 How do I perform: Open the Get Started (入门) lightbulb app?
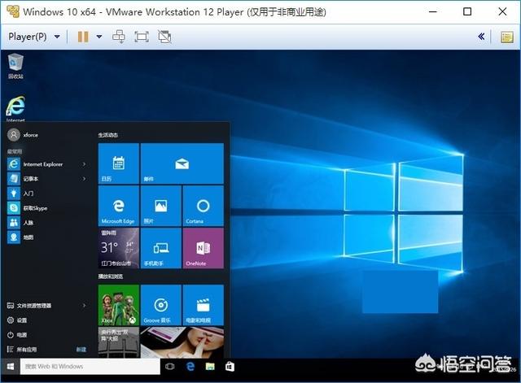[46, 194]
